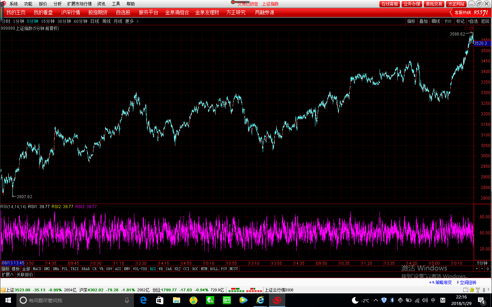Select 日线 period
The width and height of the screenshot is (492, 307).
click(x=95, y=21)
